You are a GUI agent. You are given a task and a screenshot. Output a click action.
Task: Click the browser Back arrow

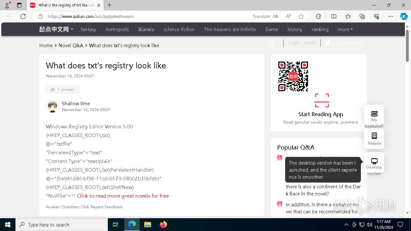tap(9, 16)
